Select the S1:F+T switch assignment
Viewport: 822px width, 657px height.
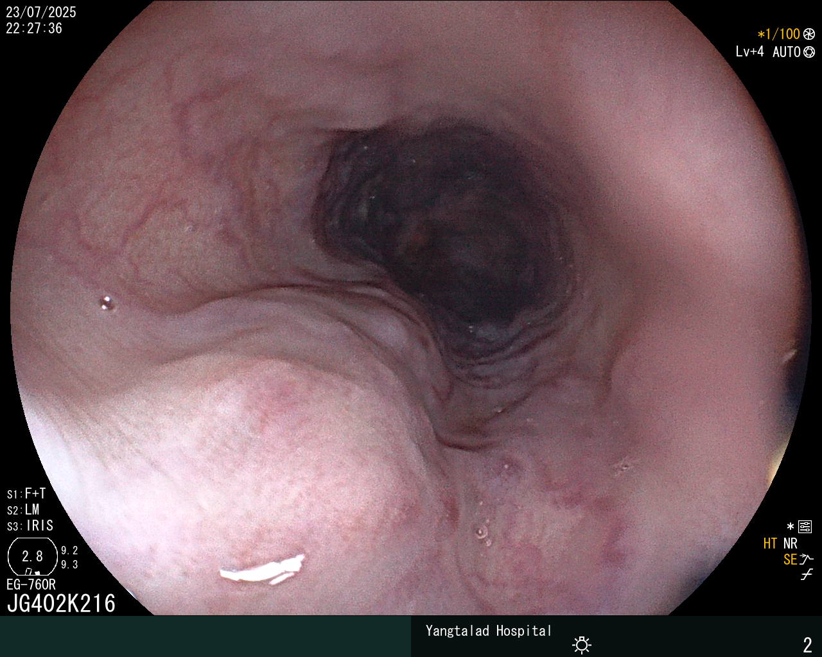(26, 494)
